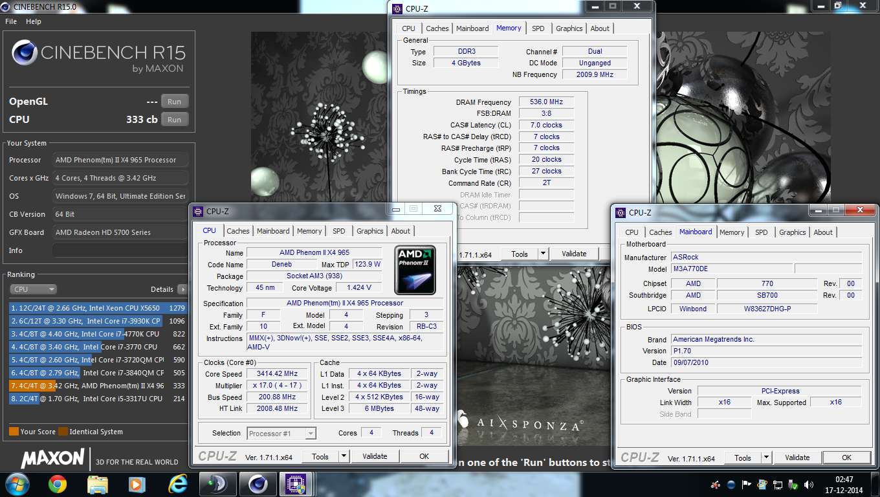
Task: Switch to Caches tab in CPU-Z CPU window
Action: click(238, 231)
